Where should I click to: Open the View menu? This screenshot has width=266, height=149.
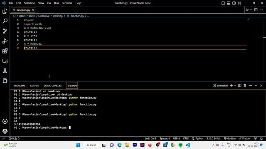41,3
